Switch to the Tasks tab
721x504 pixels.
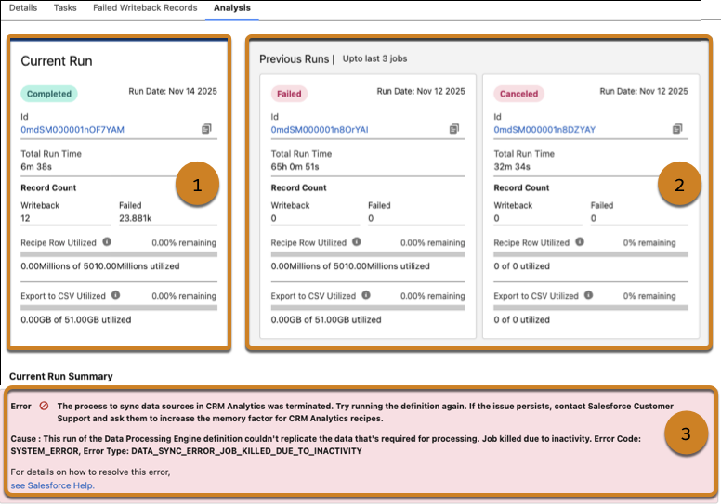(65, 7)
